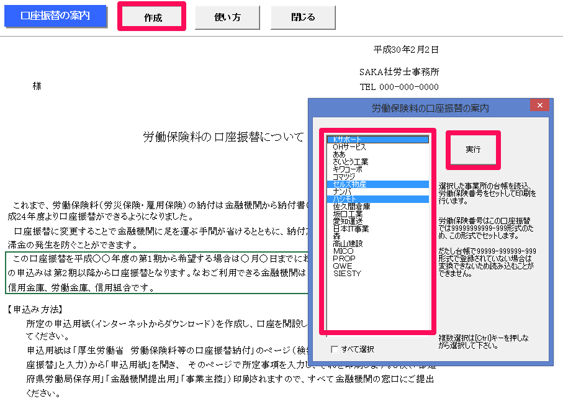Select Kサポート in the list
Screen dimensions: 563x404
click(x=378, y=140)
